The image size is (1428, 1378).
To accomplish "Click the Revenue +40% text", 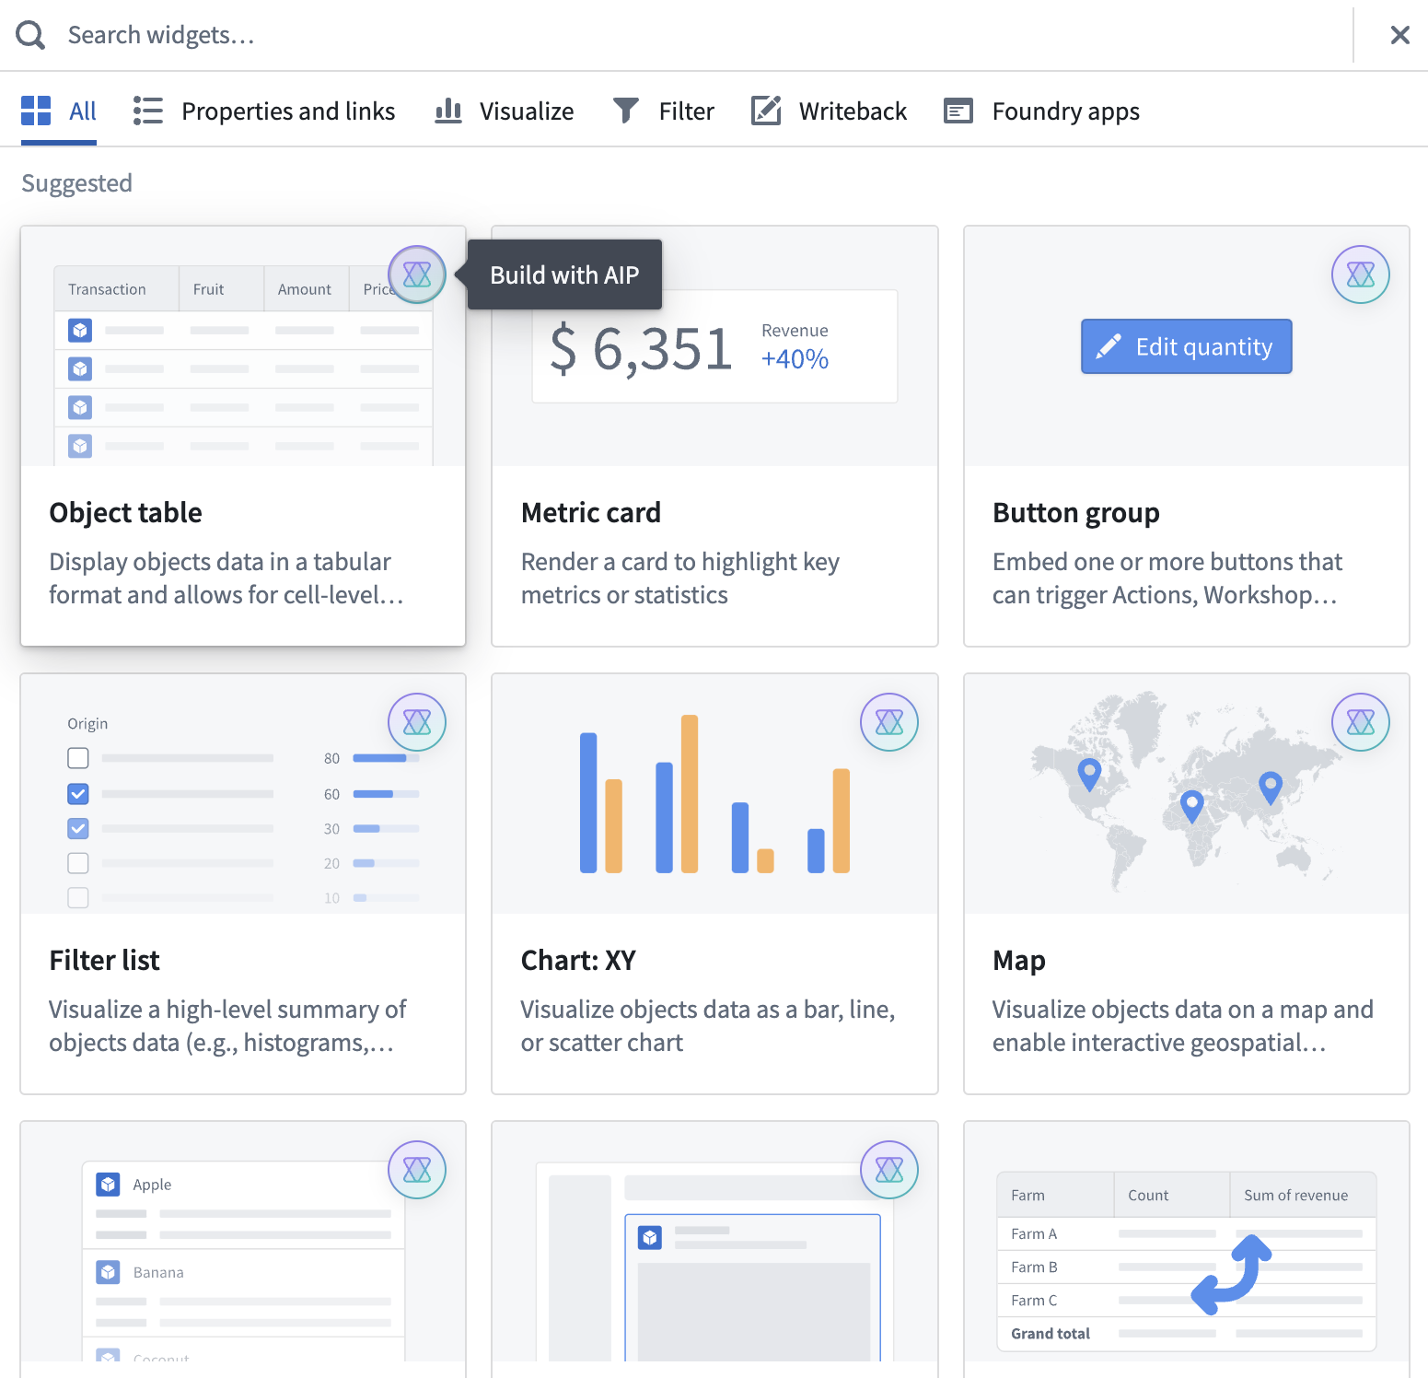I will tap(795, 347).
